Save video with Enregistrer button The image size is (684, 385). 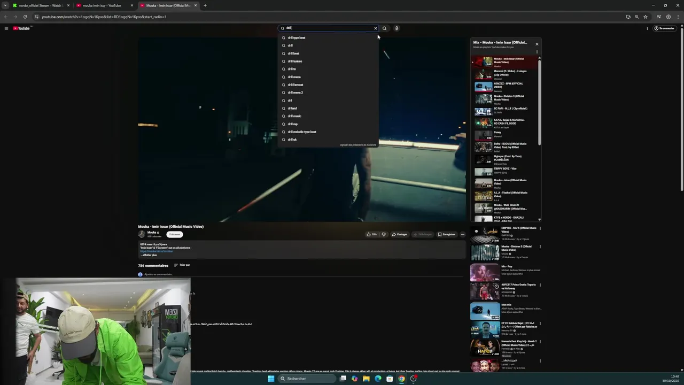pos(447,234)
